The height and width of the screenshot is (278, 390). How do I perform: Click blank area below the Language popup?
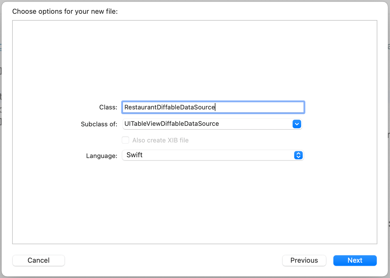pos(194,201)
